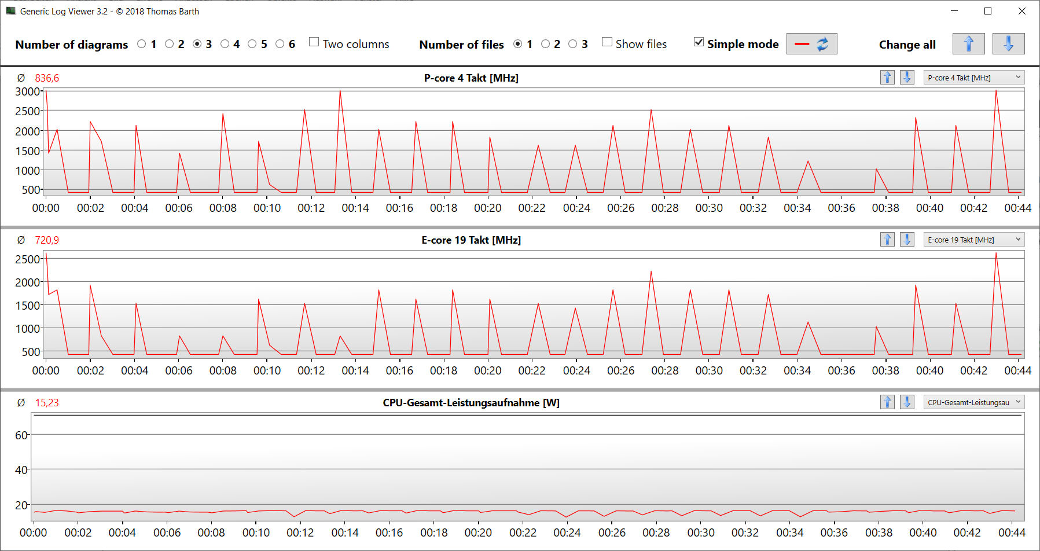Click the app icon in the title bar
This screenshot has height=551, width=1040.
(10, 11)
